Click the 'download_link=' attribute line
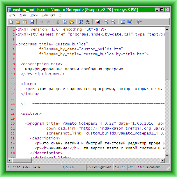 105,128
